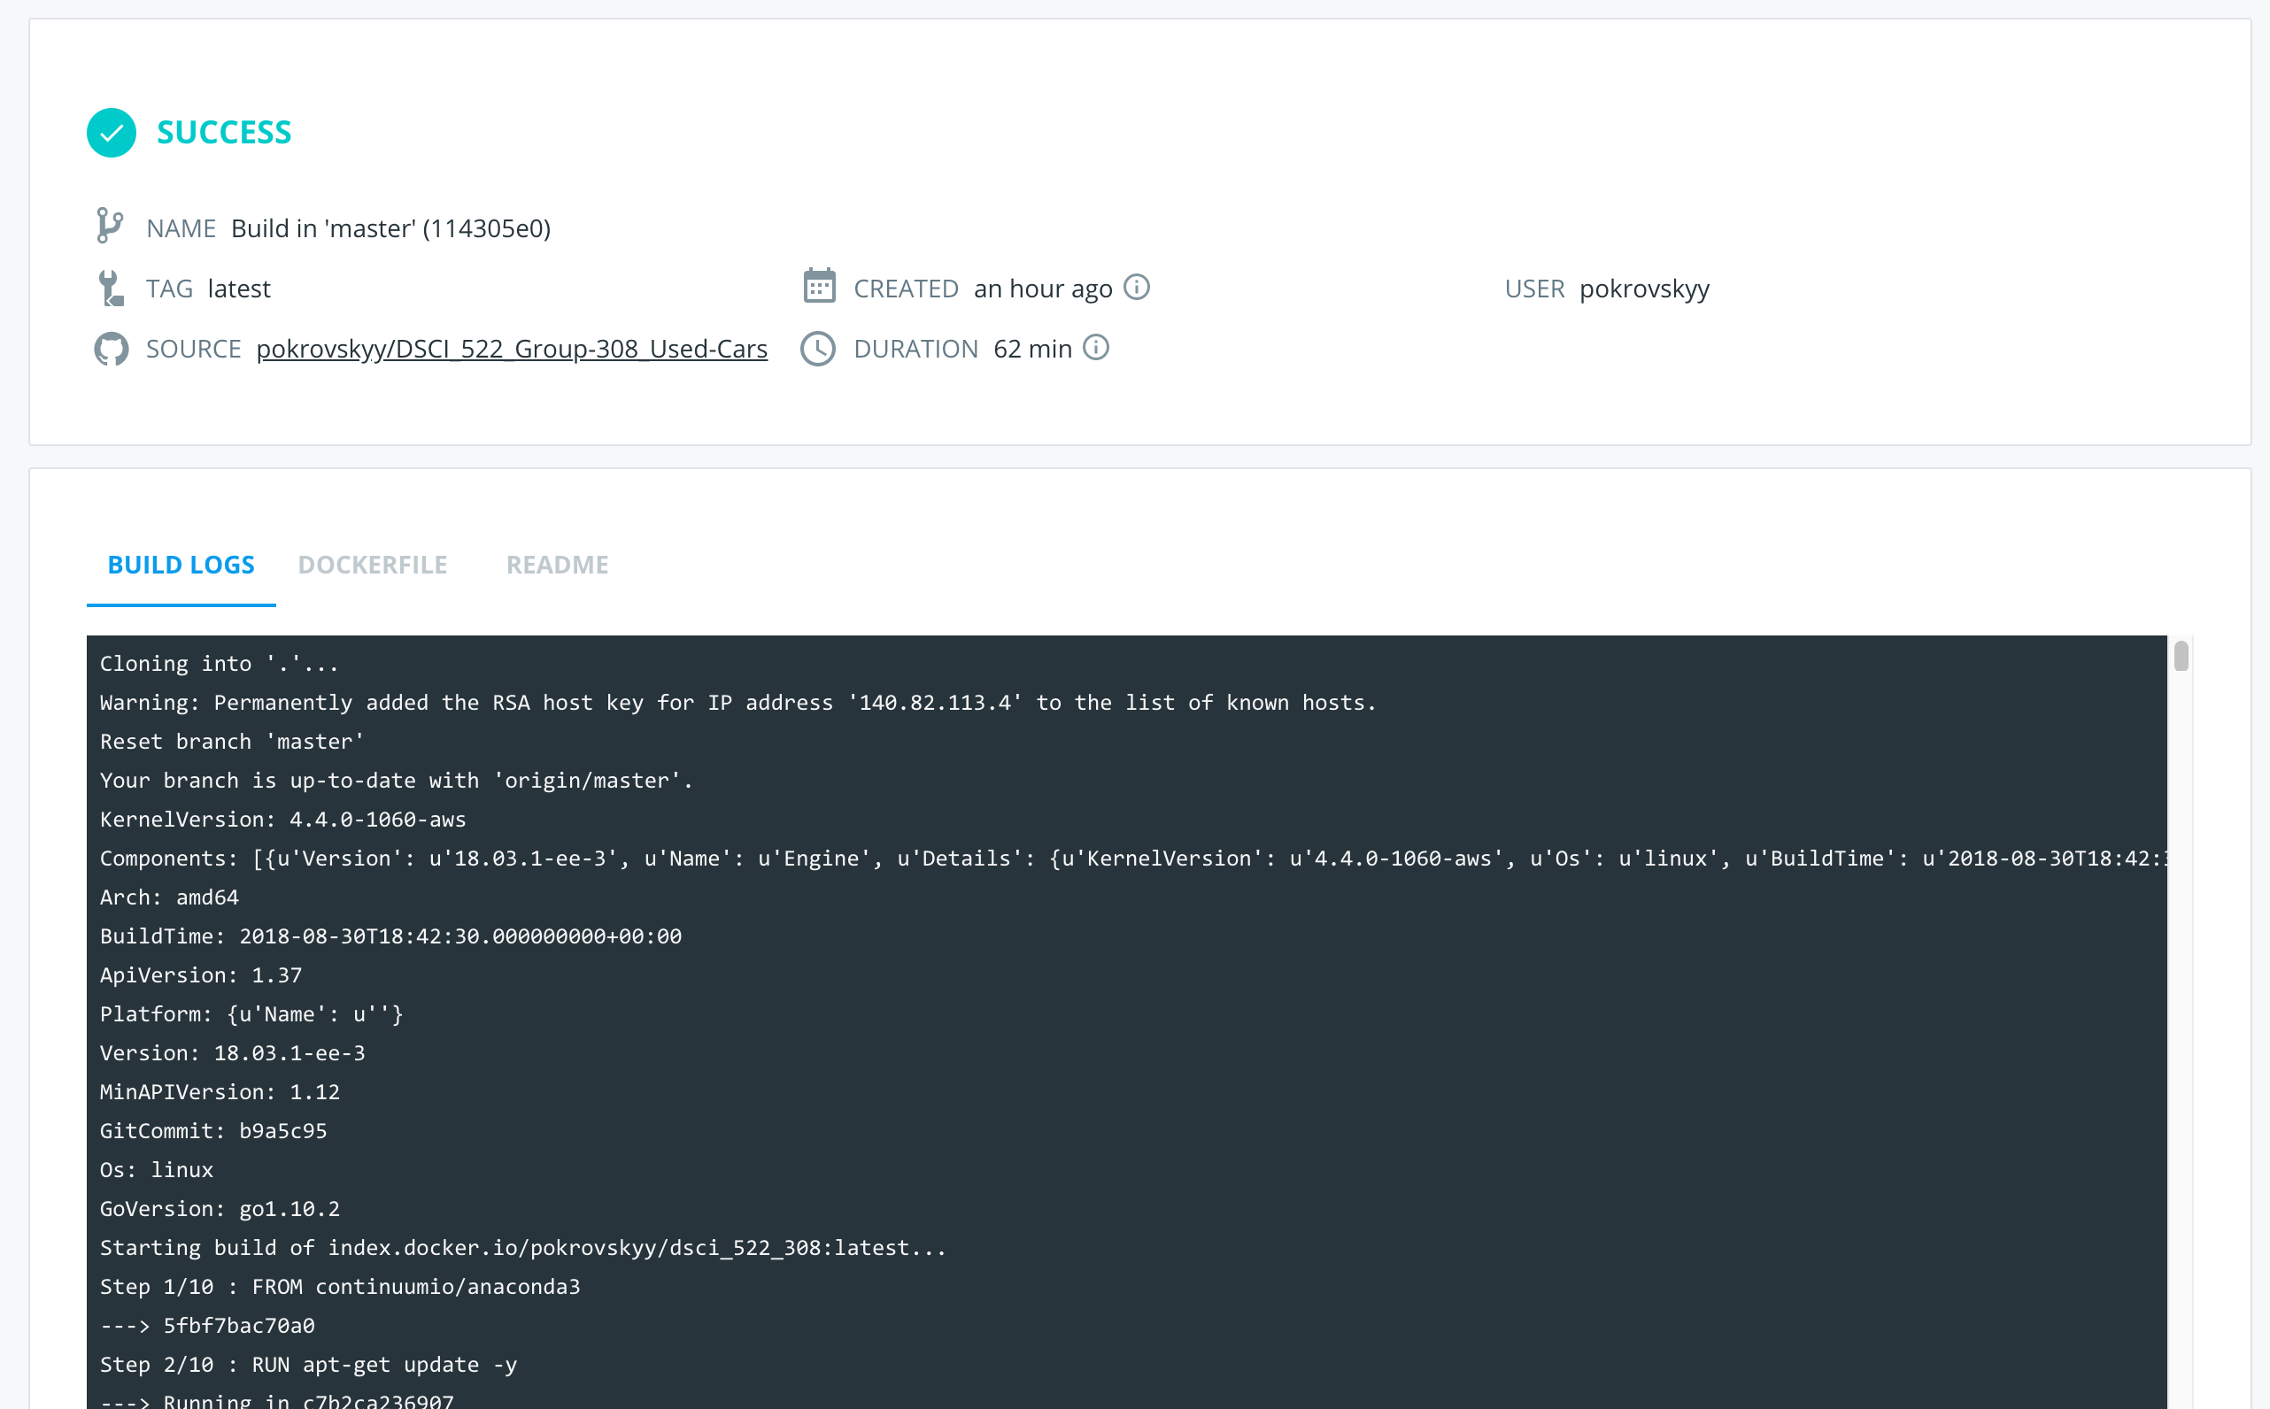Click the info icon after '62 min'

pos(1096,348)
